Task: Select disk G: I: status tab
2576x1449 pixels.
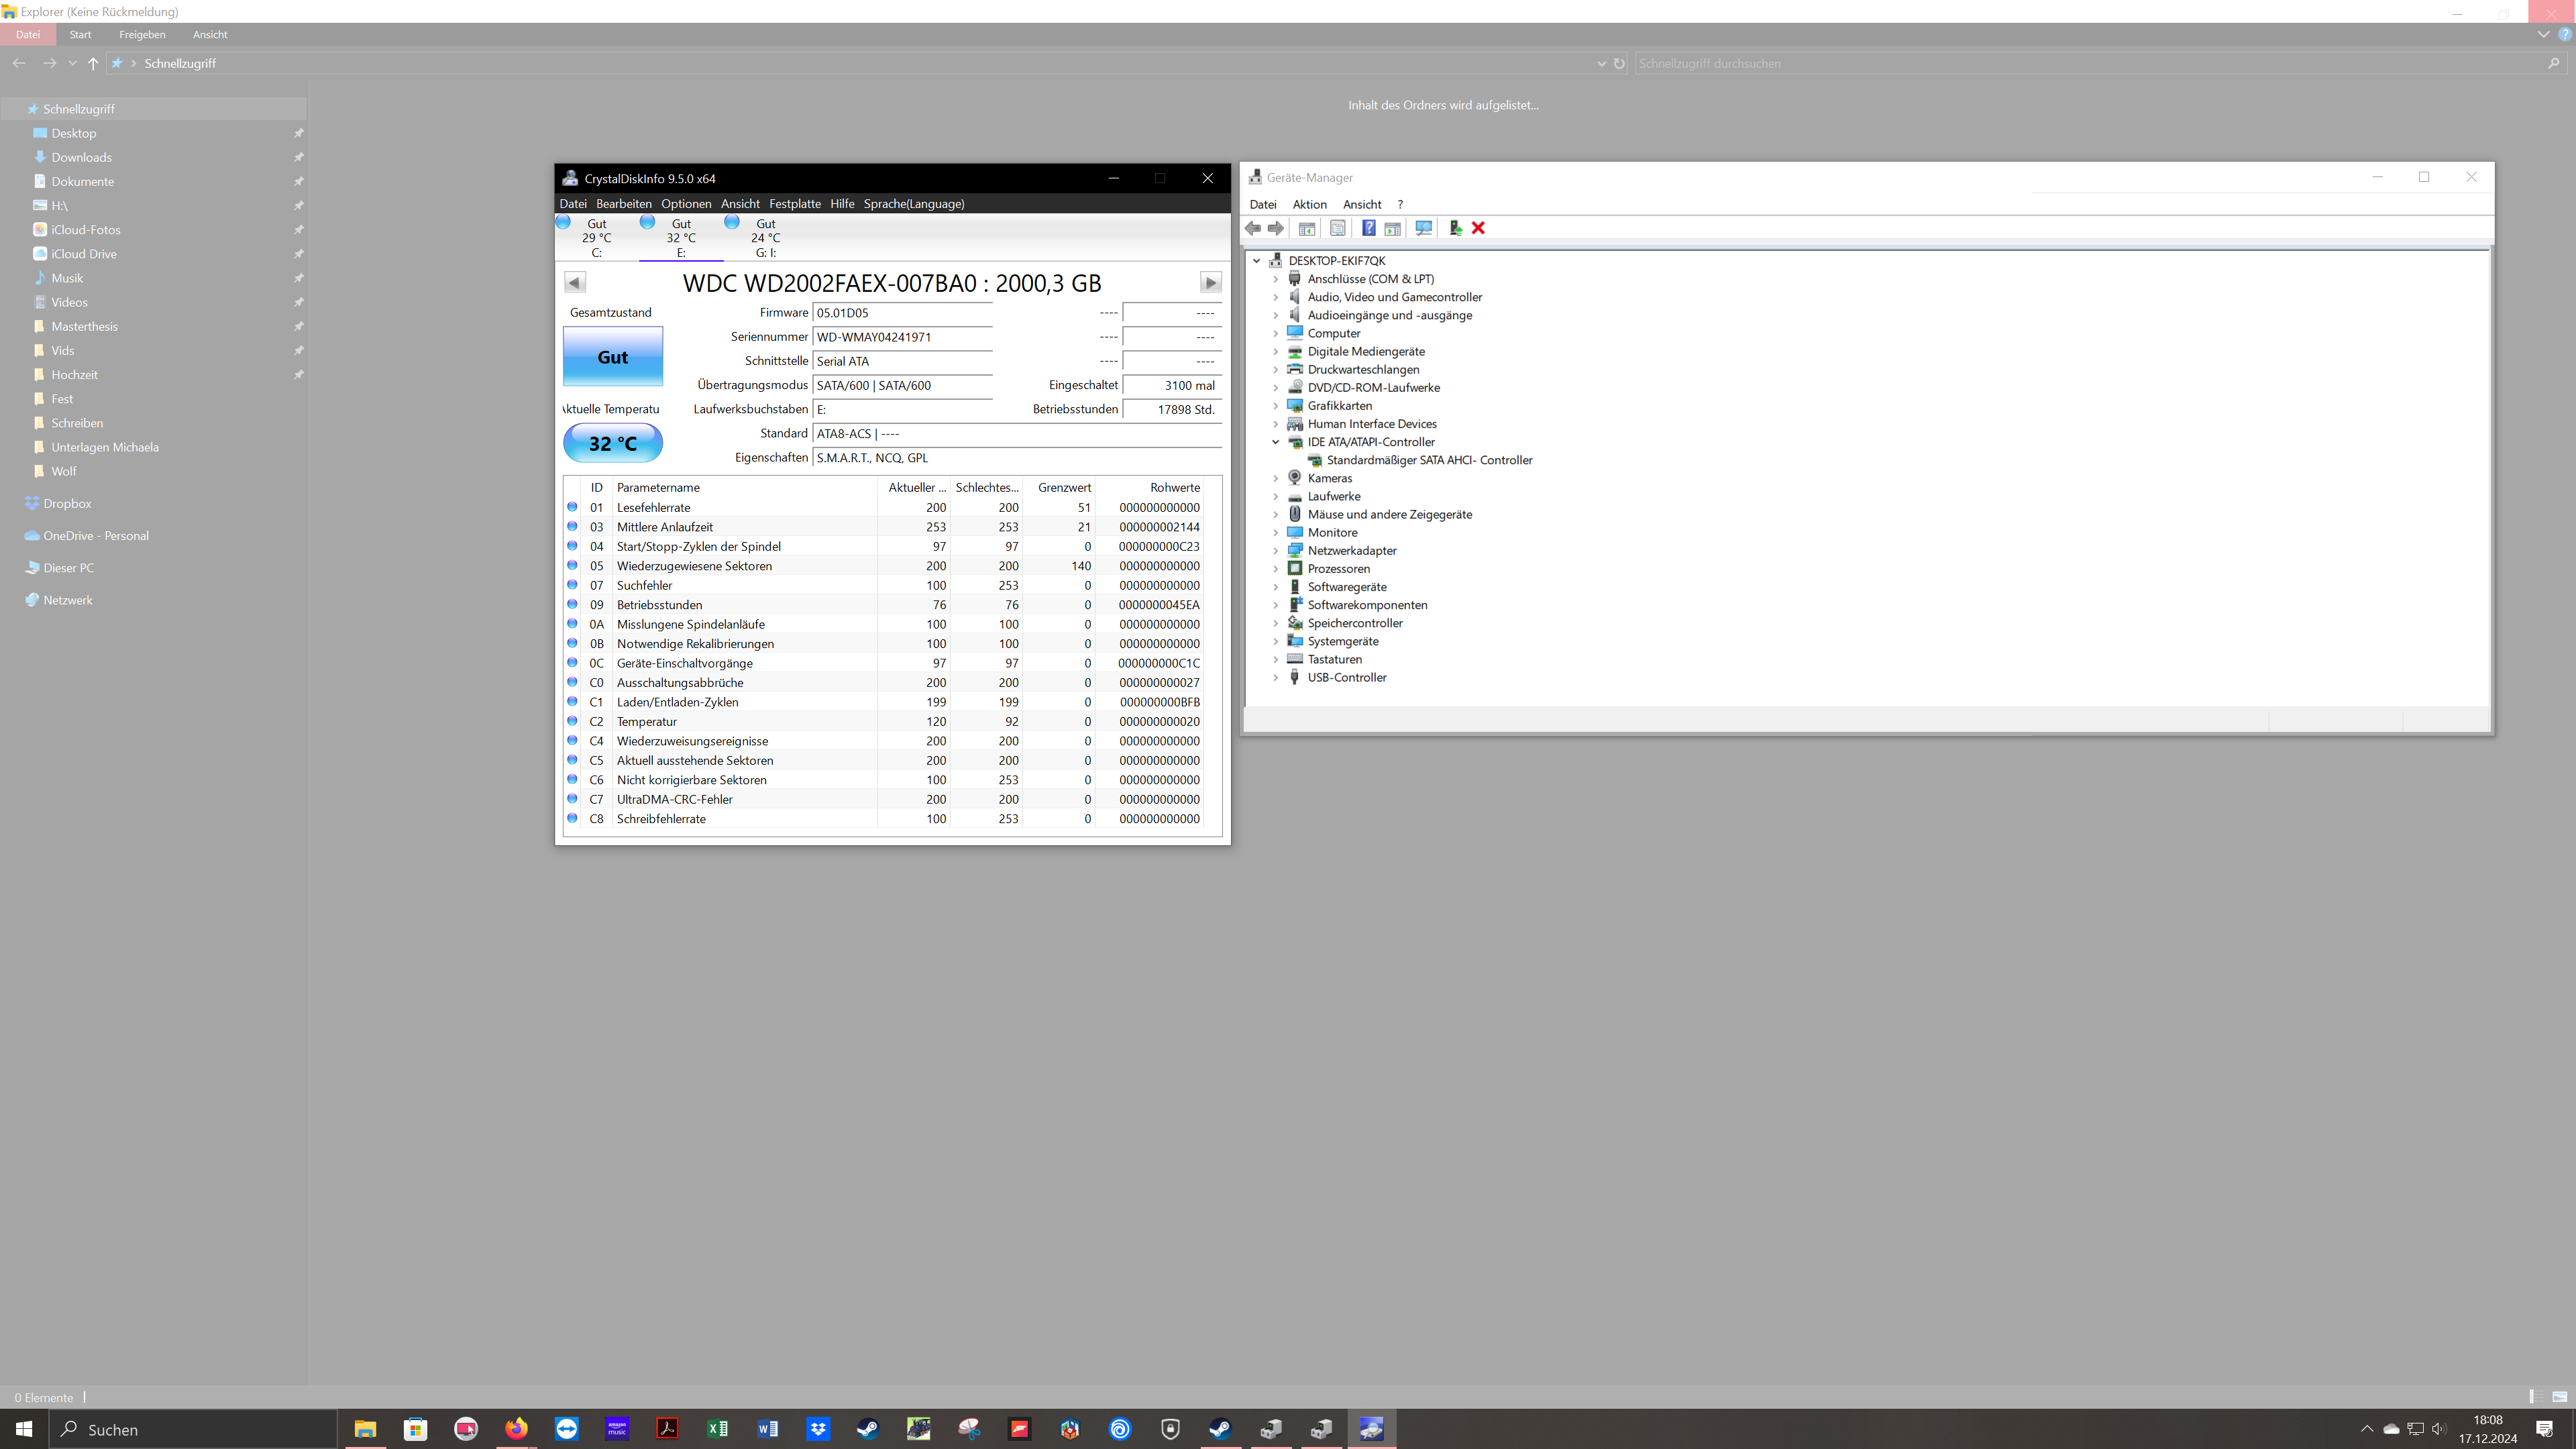Action: pyautogui.click(x=765, y=238)
